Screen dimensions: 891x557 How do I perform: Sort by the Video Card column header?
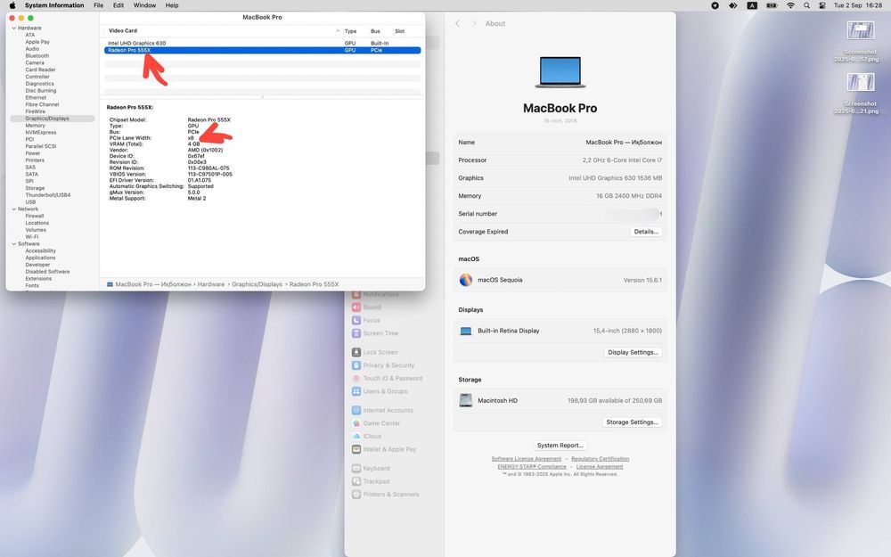click(x=123, y=30)
